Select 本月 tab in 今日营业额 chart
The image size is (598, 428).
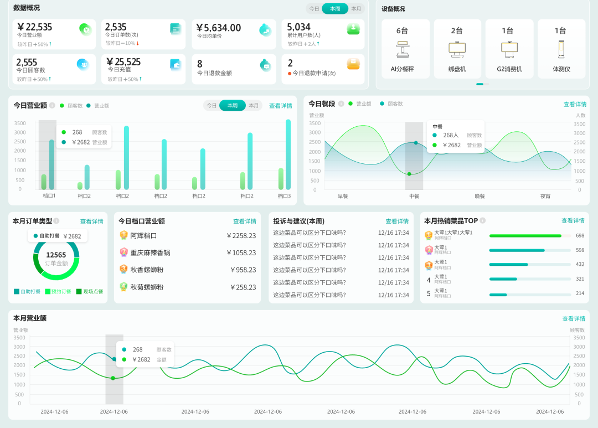coord(254,106)
